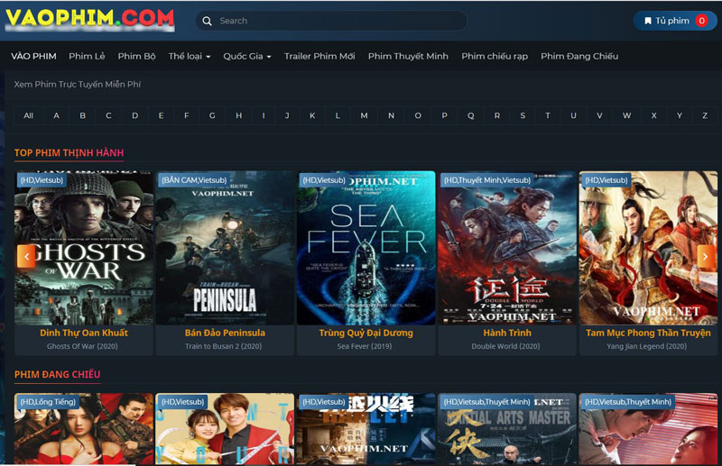Click the magnifier search icon
Image resolution: width=722 pixels, height=466 pixels.
[208, 21]
